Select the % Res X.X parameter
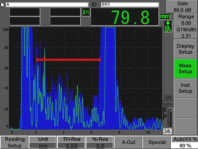The width and height of the screenshot is (198, 149). (99, 142)
